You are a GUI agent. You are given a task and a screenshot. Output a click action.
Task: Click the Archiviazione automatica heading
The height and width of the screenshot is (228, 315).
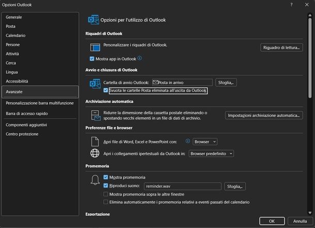pyautogui.click(x=109, y=101)
